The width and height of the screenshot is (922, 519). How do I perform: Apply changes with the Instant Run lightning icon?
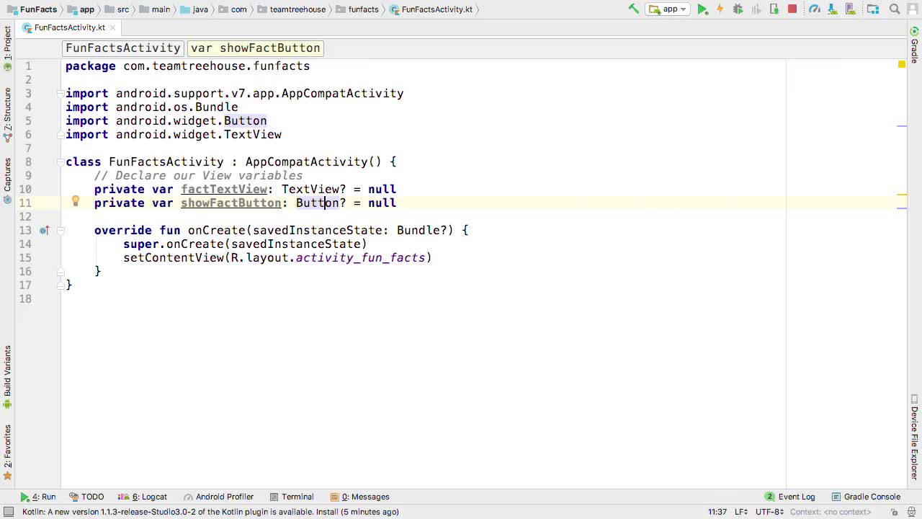720,9
